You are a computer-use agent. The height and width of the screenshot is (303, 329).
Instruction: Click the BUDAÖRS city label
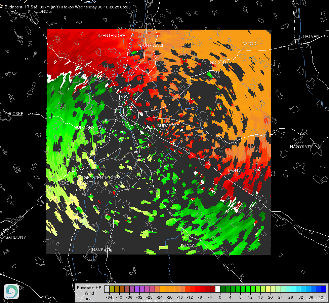85,128
